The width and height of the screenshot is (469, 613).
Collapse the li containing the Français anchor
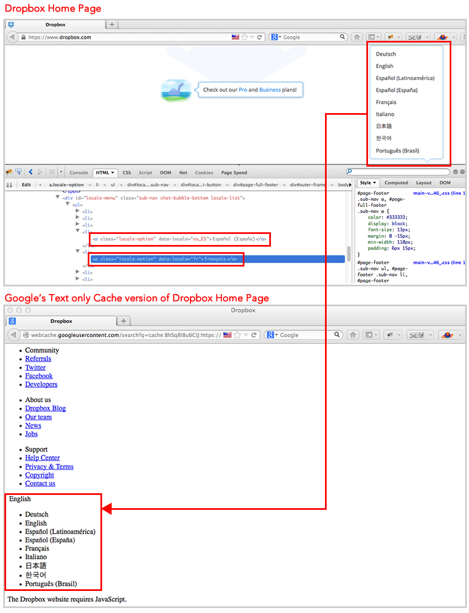77,252
